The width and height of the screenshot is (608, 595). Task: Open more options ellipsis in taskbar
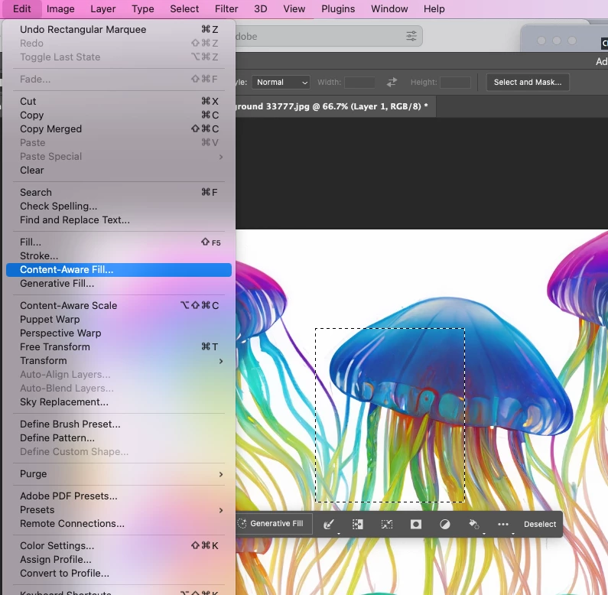tap(503, 525)
